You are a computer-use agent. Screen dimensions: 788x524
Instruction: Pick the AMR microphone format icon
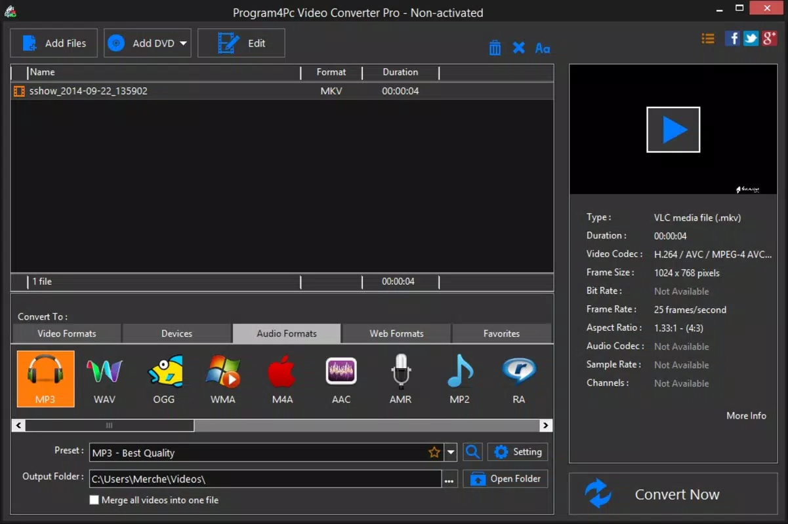coord(400,379)
